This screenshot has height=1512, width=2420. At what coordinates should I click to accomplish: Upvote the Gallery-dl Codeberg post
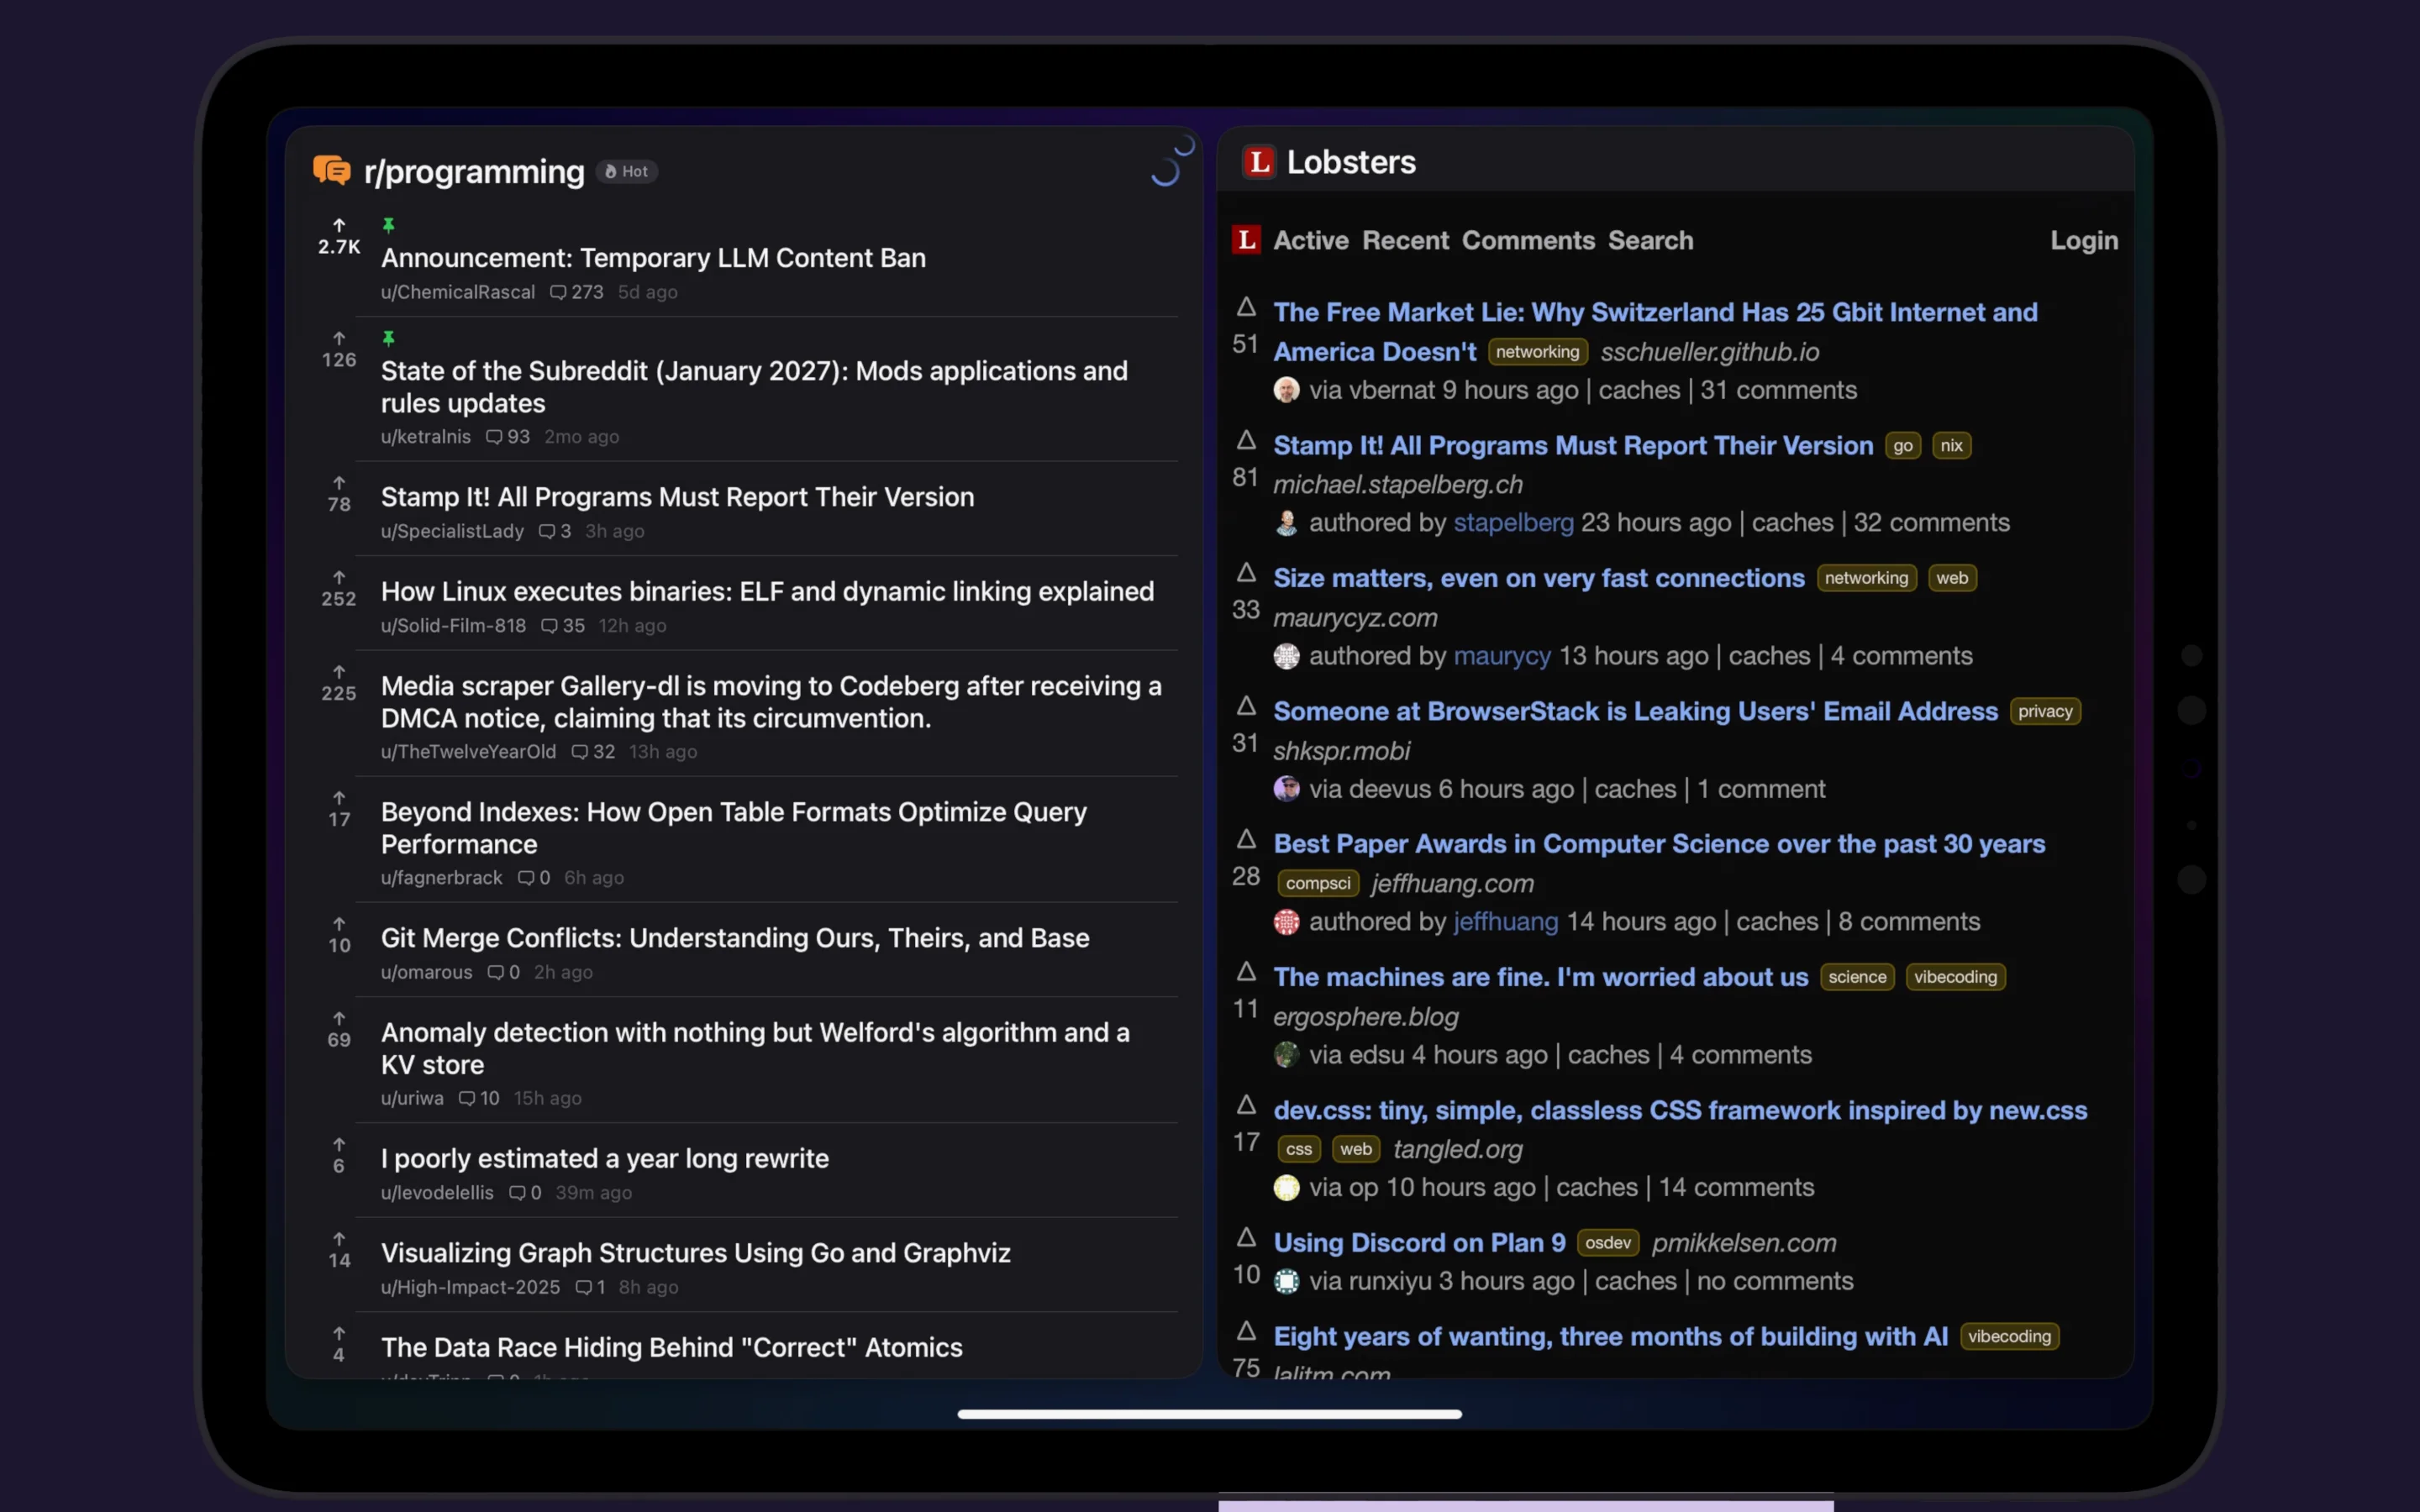point(339,672)
